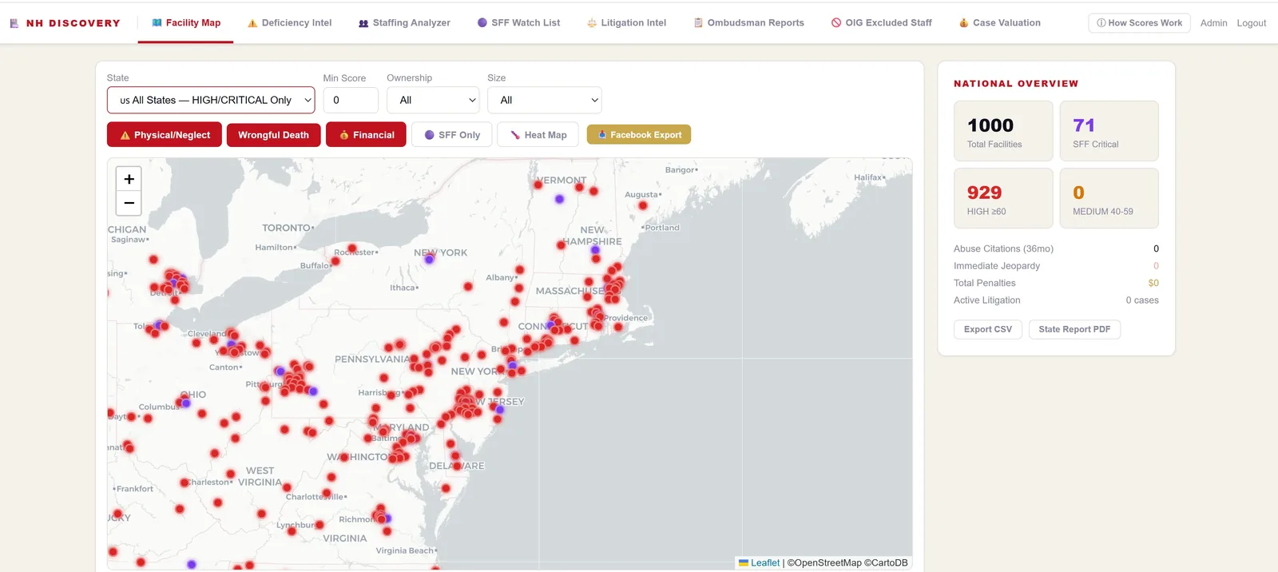The width and height of the screenshot is (1278, 572).
Task: View Ombudsman Reports tab
Action: [748, 23]
